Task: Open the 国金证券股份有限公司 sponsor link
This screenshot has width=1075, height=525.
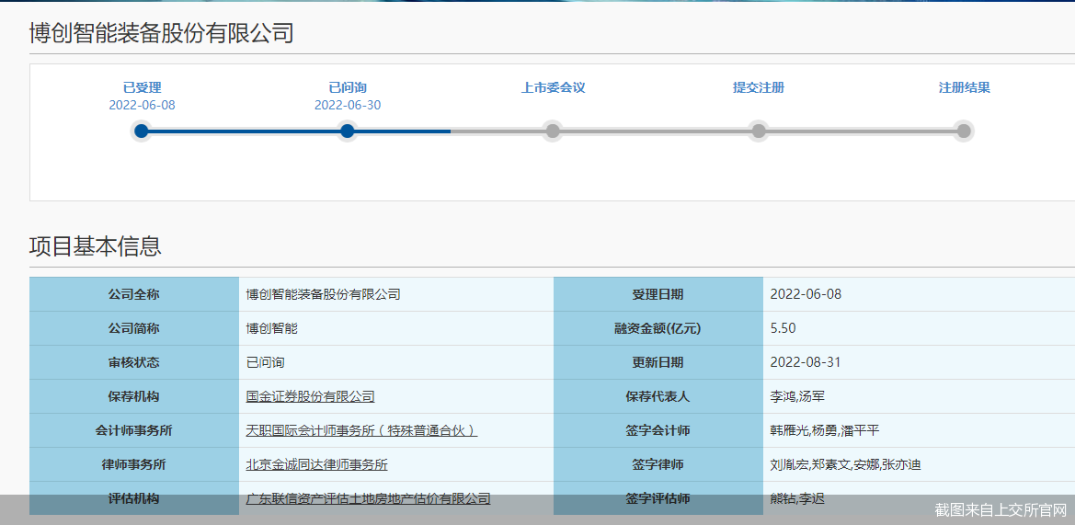Action: (x=311, y=397)
